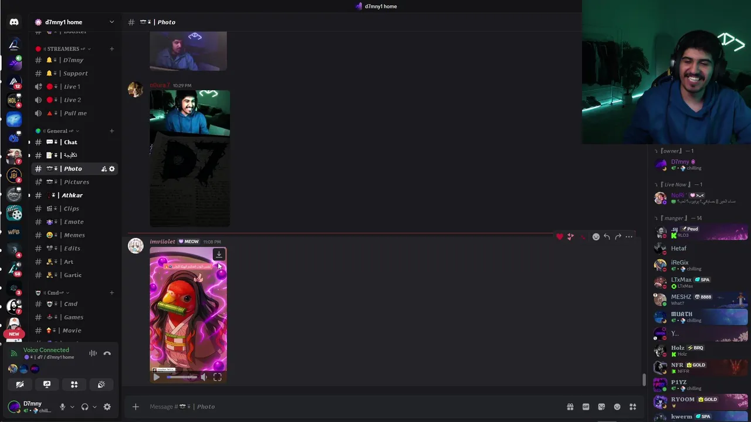This screenshot has width=751, height=422.
Task: Click plus attach button in message bar
Action: [x=136, y=407]
